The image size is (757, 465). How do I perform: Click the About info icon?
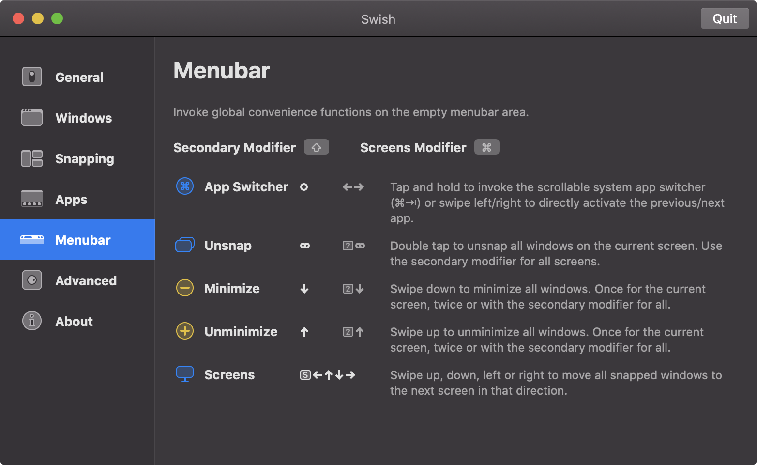coord(32,321)
